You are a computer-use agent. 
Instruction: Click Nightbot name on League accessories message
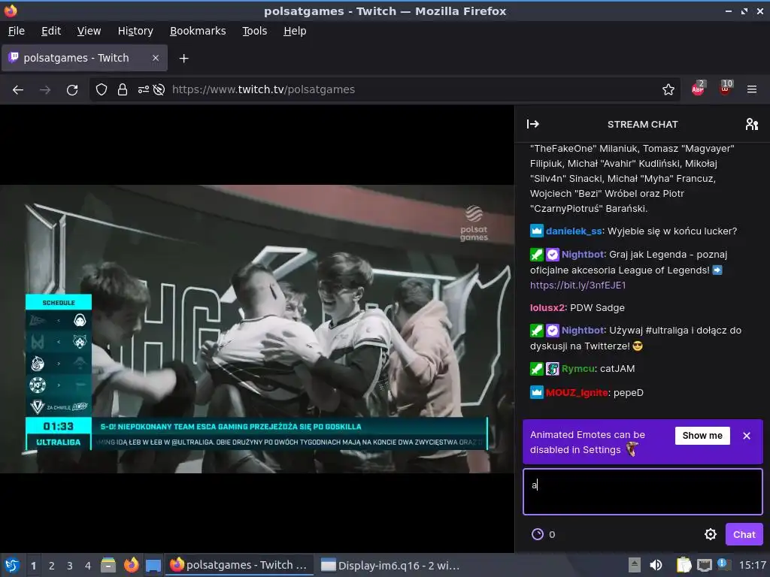click(583, 255)
